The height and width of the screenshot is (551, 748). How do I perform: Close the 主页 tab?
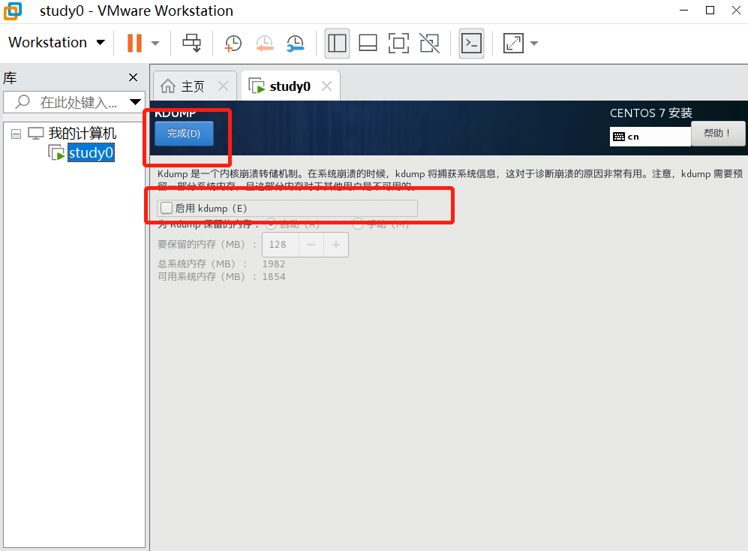click(223, 86)
